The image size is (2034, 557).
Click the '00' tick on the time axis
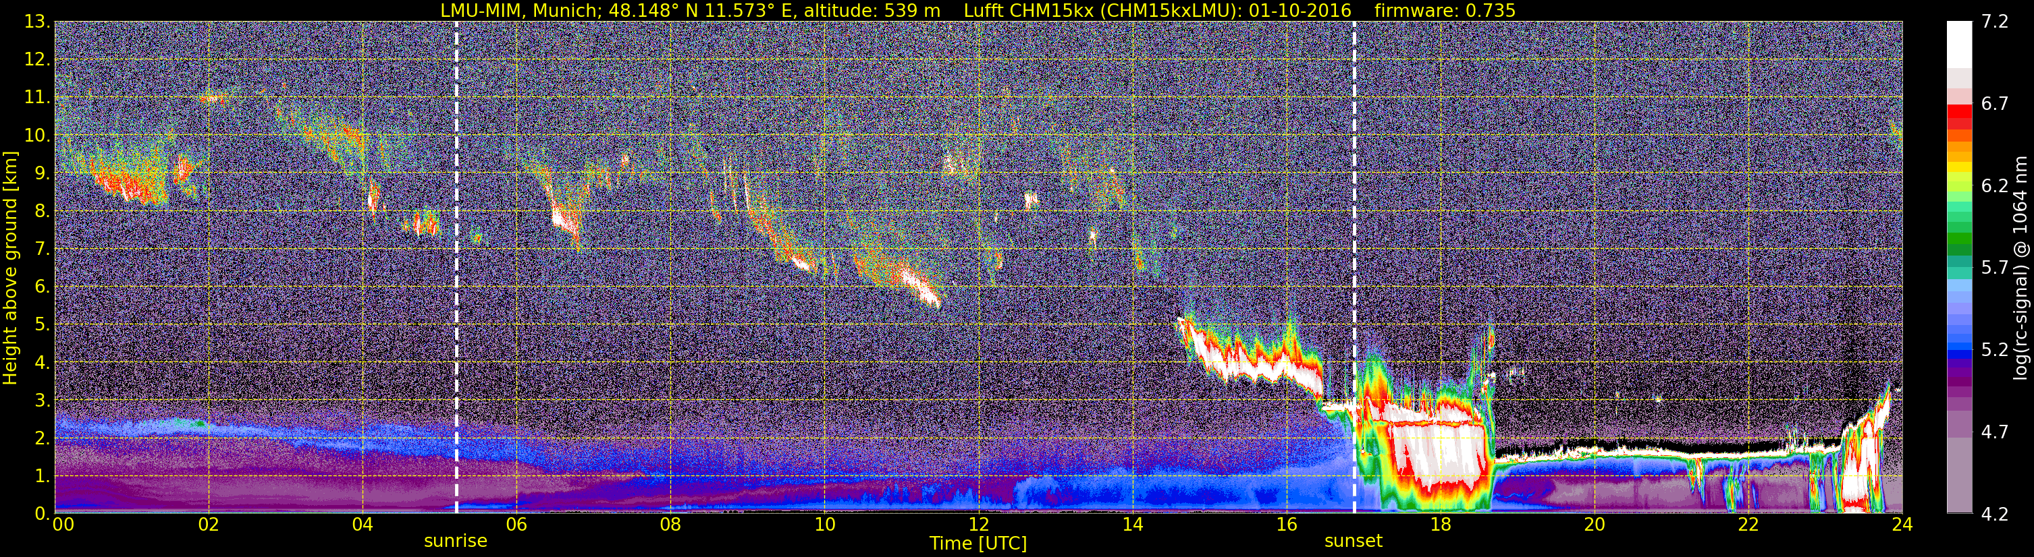tap(63, 525)
